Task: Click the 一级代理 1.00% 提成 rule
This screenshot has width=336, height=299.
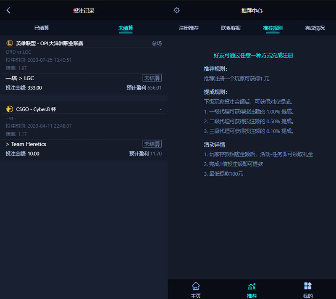Action: pyautogui.click(x=249, y=111)
